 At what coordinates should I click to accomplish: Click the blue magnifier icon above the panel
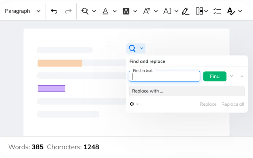coord(132,48)
